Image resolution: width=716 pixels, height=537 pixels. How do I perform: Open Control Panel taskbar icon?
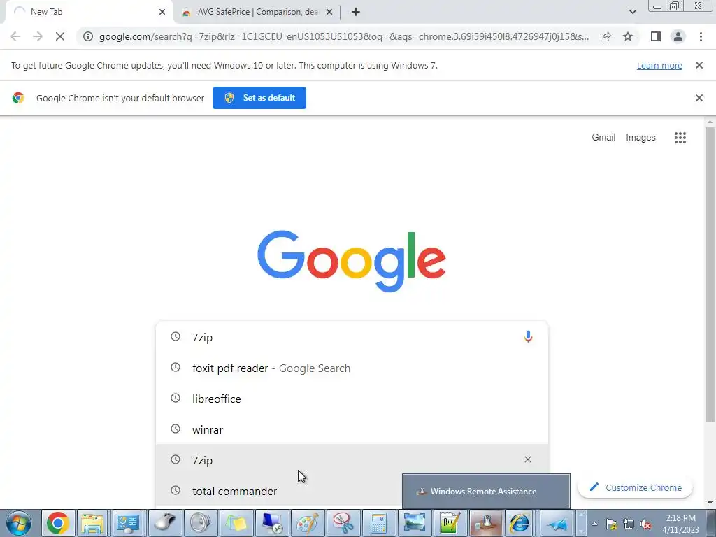[x=128, y=523]
